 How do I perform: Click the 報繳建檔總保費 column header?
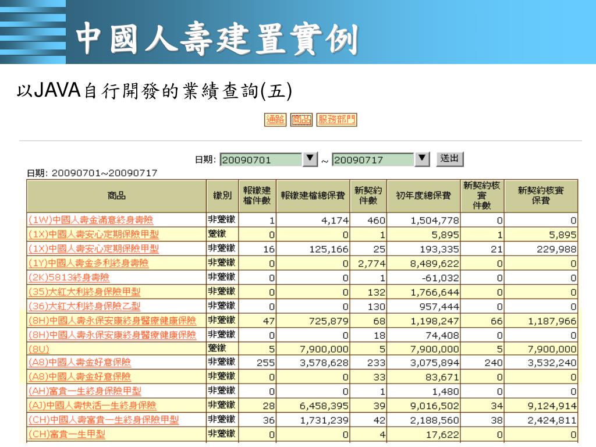click(x=313, y=196)
